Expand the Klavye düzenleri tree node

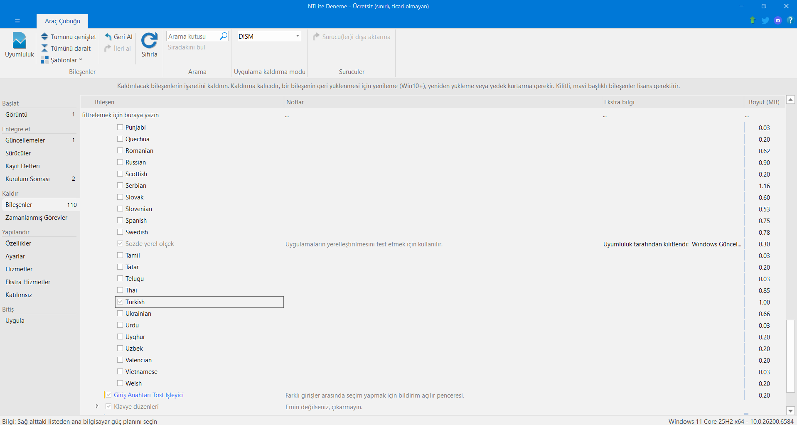point(97,406)
